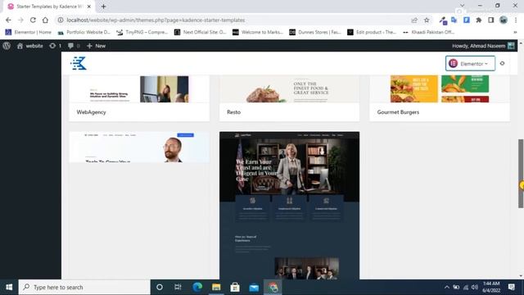Open the 'Elementor | Home' bookmark
524x295 pixels.
29,32
